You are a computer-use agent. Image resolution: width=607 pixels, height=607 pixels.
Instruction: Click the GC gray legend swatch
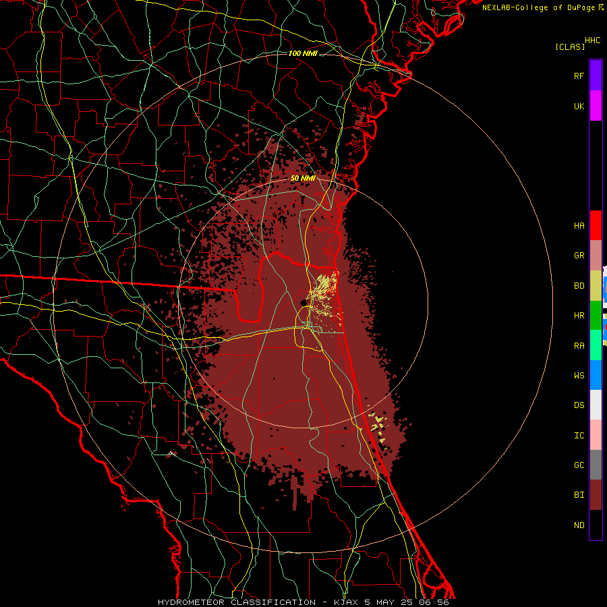pos(596,465)
